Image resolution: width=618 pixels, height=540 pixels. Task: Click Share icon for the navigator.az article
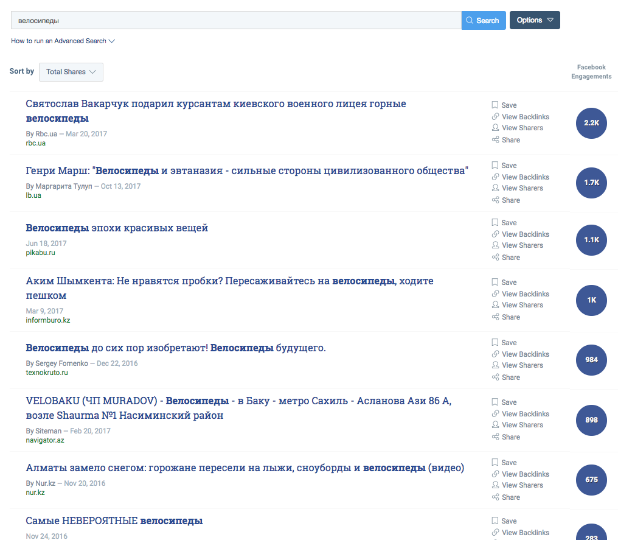(495, 437)
